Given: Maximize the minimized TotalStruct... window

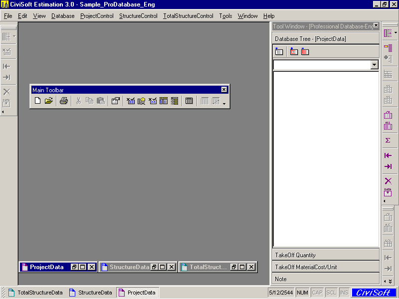Looking at the screenshot, I should click(242, 267).
